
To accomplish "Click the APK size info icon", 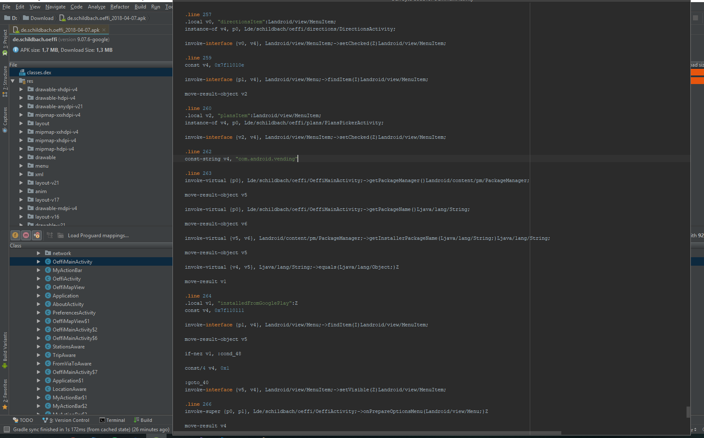I will (16, 50).
